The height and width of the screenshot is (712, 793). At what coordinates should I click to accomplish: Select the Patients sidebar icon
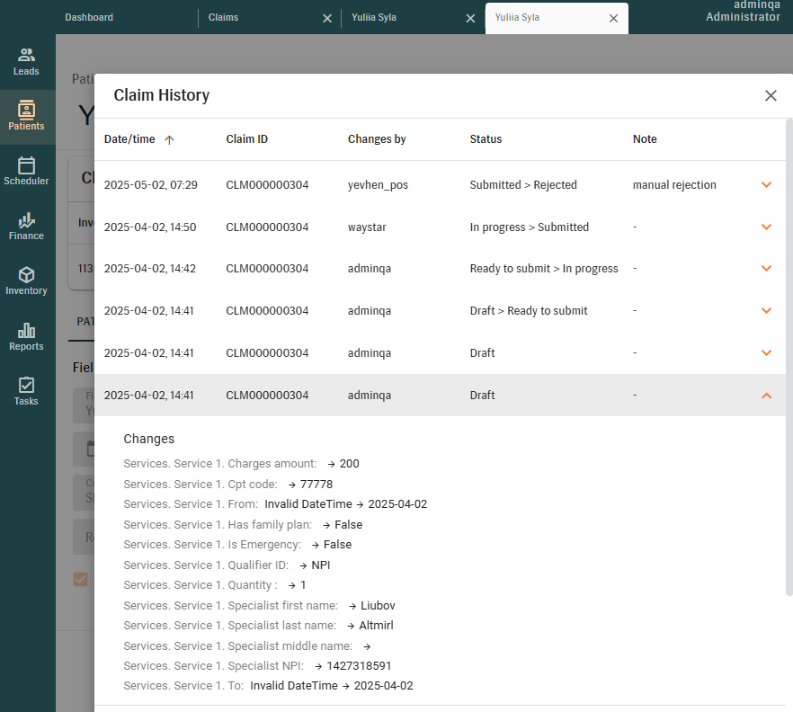[x=26, y=110]
